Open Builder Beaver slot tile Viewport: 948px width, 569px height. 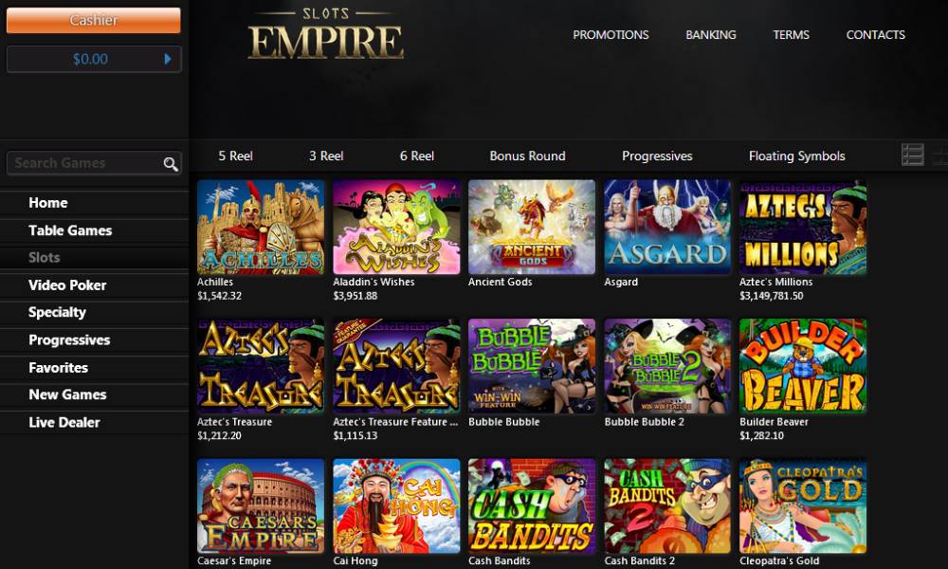click(x=803, y=366)
